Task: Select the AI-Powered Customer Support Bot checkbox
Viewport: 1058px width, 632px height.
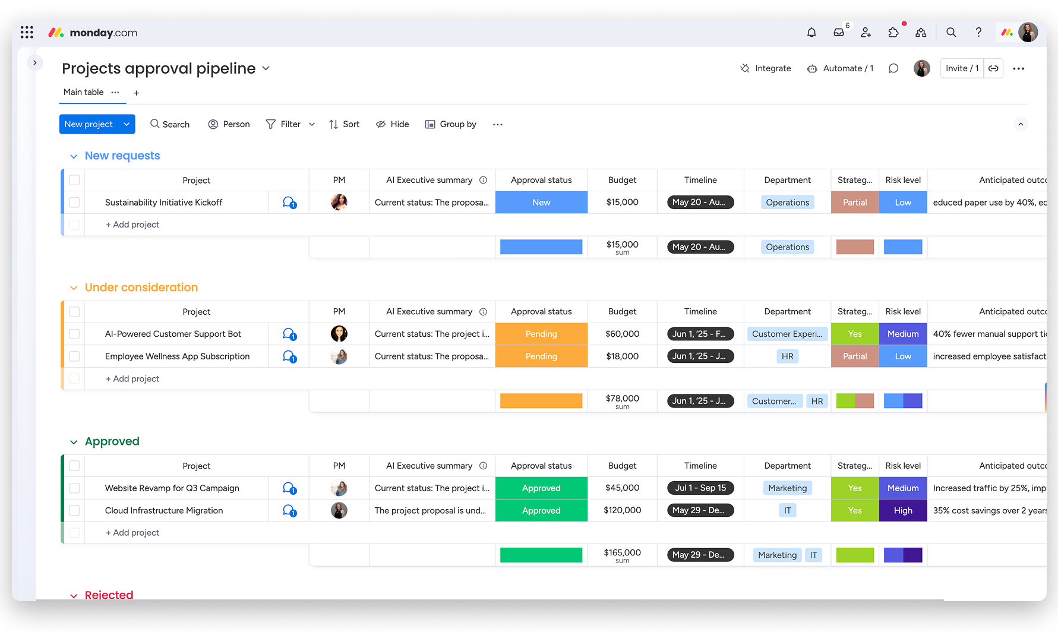Action: 74,334
